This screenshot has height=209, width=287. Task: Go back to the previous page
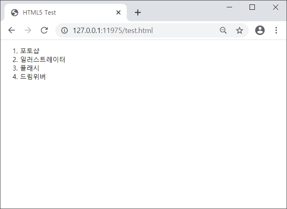coord(11,30)
